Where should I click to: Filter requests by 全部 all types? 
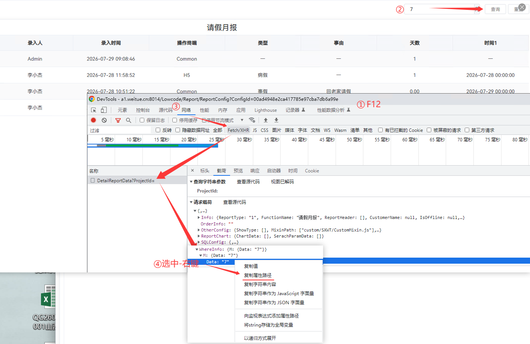[218, 130]
